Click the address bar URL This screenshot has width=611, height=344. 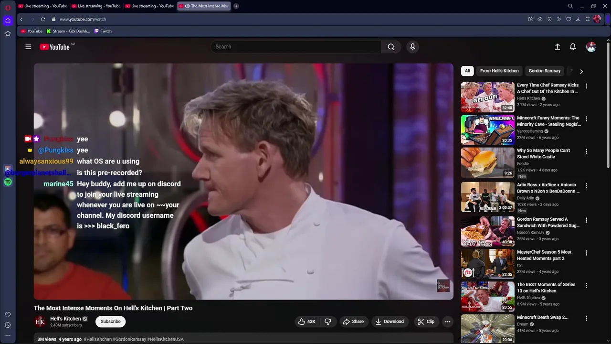pyautogui.click(x=83, y=19)
